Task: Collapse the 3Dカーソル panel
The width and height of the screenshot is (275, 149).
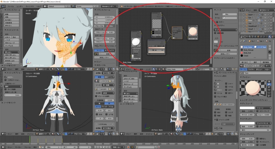Action: pos(100,65)
